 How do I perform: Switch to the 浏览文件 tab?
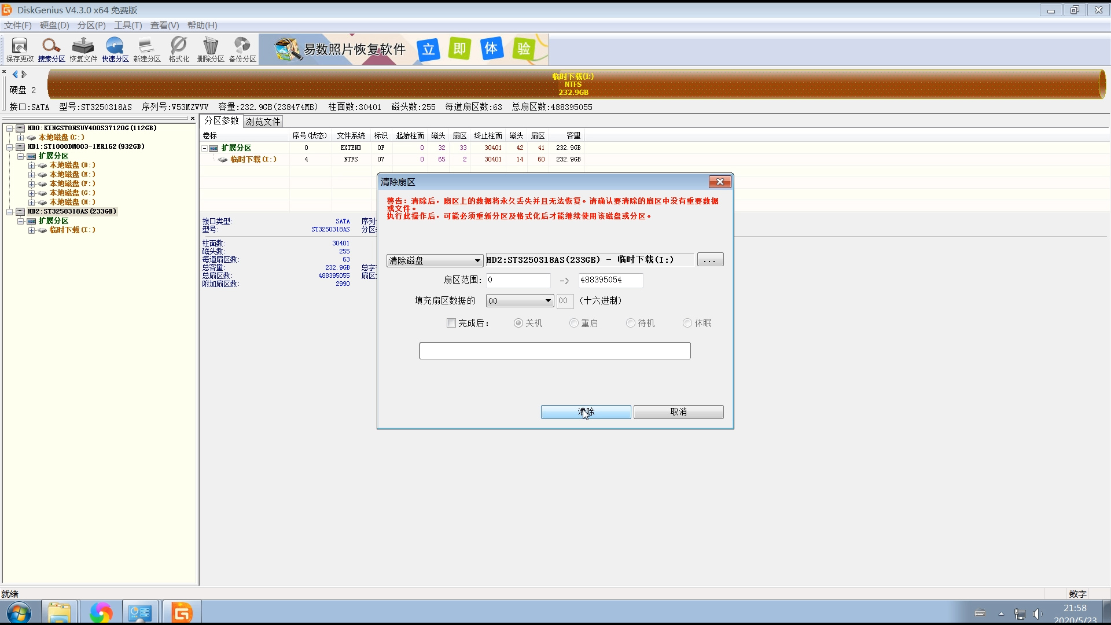[263, 122]
